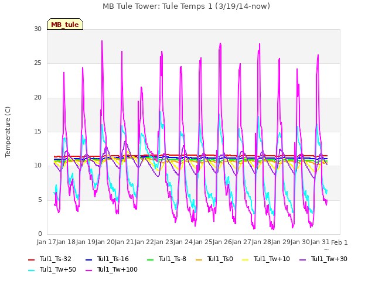This screenshot has height=281, width=375.
Task: Click the orange Tul1_Ts0 color swatch
Action: (x=199, y=260)
